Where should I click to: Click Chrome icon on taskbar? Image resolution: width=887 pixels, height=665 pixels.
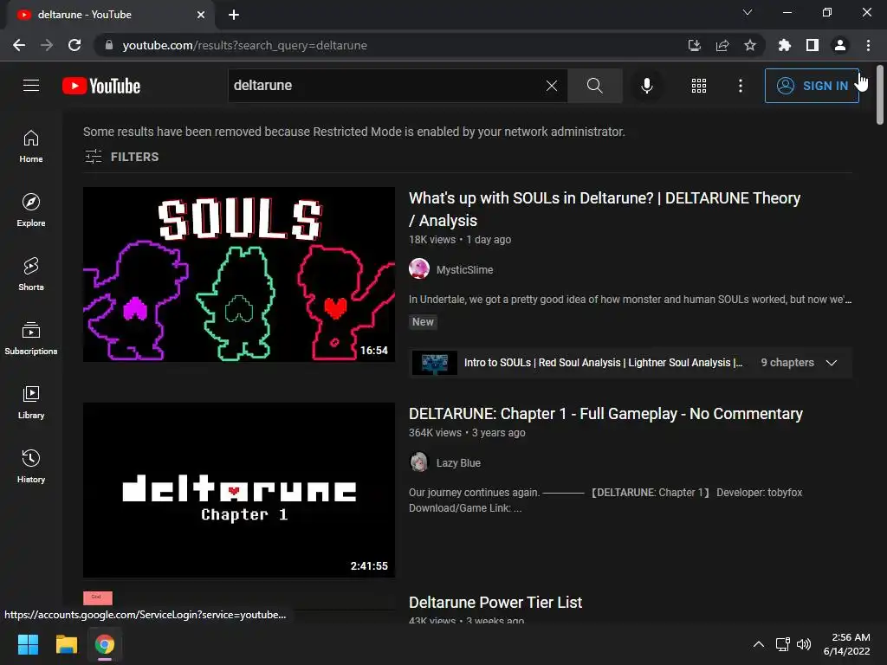point(105,644)
